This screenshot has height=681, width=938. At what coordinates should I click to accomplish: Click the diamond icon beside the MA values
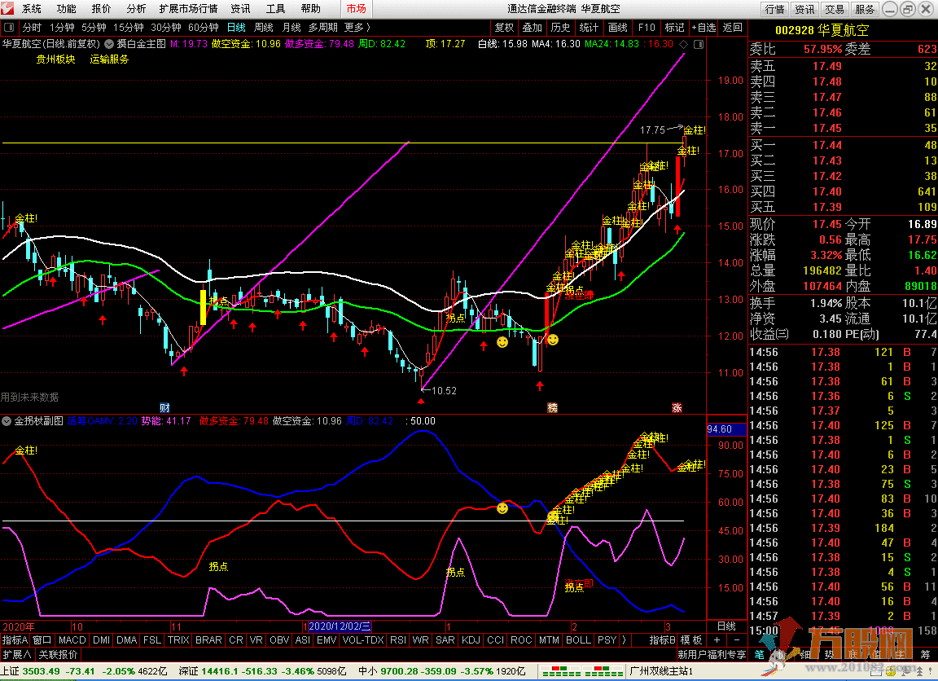683,44
